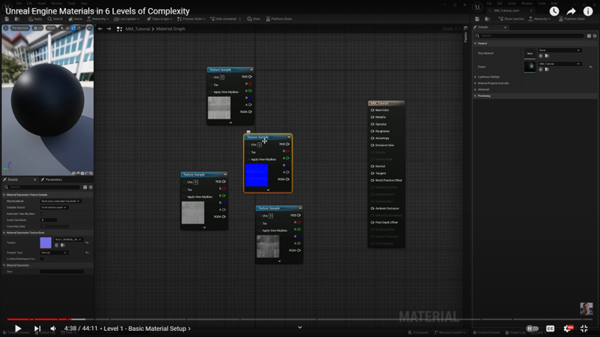600x337 pixels.
Task: Toggle Automatic View Mip Bias checkbox
Action: coord(42,214)
